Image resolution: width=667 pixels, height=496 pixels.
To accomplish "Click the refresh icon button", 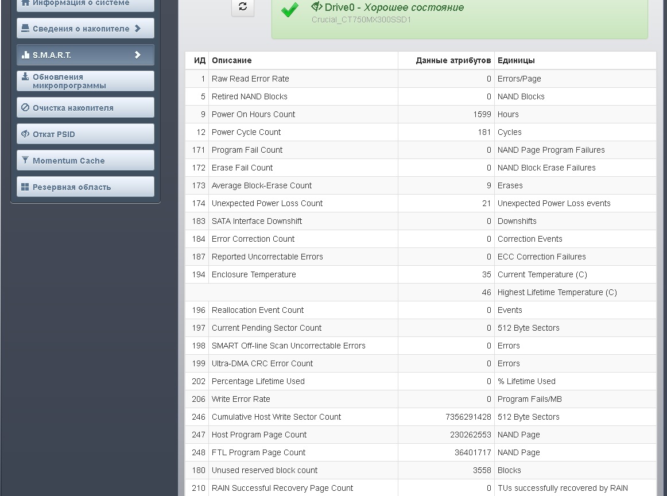I will [x=243, y=6].
